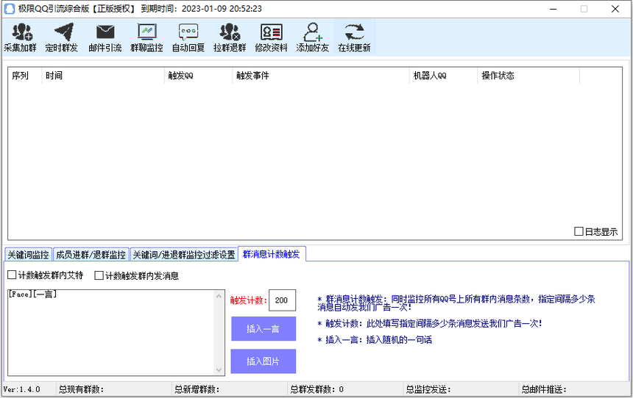Enable the 日志显示 checkbox
633x398 pixels.
click(579, 231)
